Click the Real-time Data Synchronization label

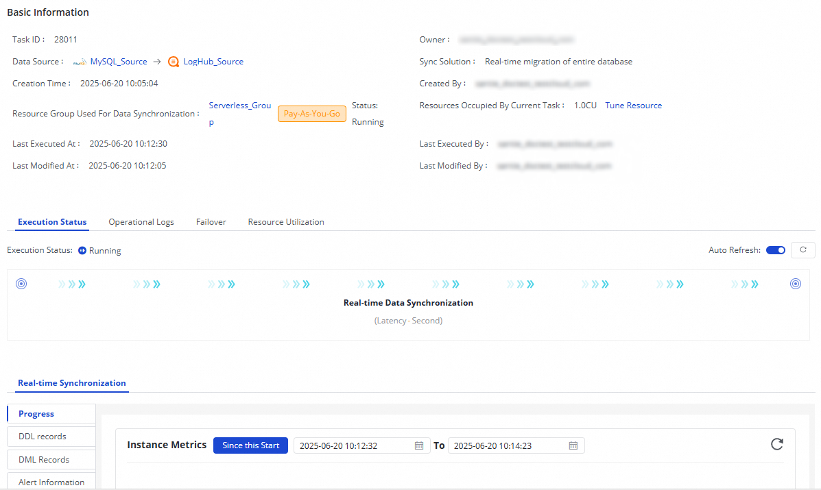408,303
